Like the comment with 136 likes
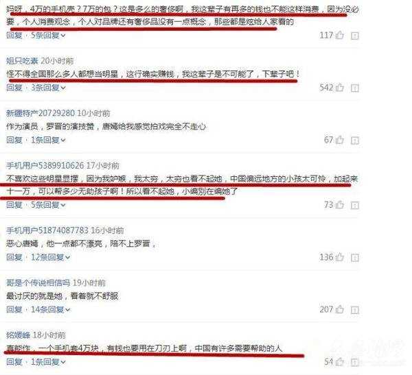The image size is (412, 375). click(339, 257)
